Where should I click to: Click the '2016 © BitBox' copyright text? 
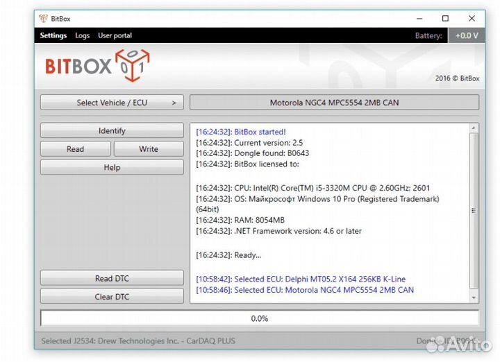pos(457,78)
